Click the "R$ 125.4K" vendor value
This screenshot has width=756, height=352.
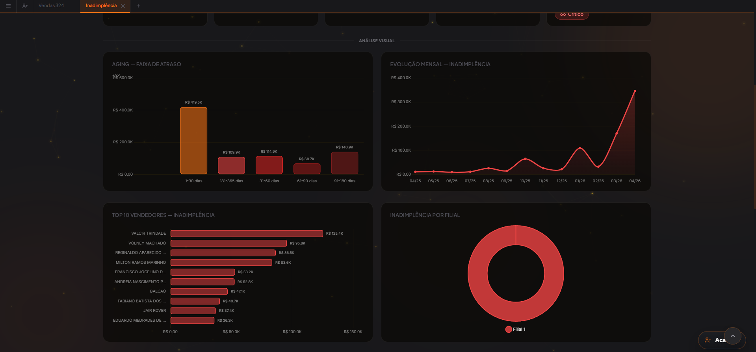click(334, 233)
